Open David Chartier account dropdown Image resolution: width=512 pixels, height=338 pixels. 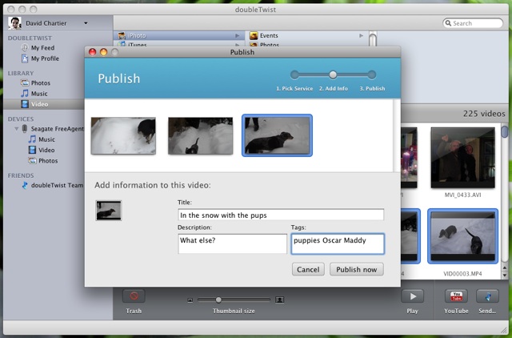point(86,23)
